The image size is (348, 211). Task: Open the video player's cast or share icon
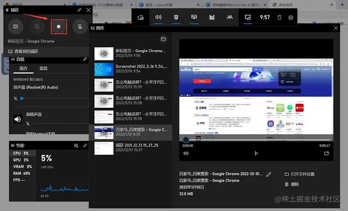[x=327, y=153]
